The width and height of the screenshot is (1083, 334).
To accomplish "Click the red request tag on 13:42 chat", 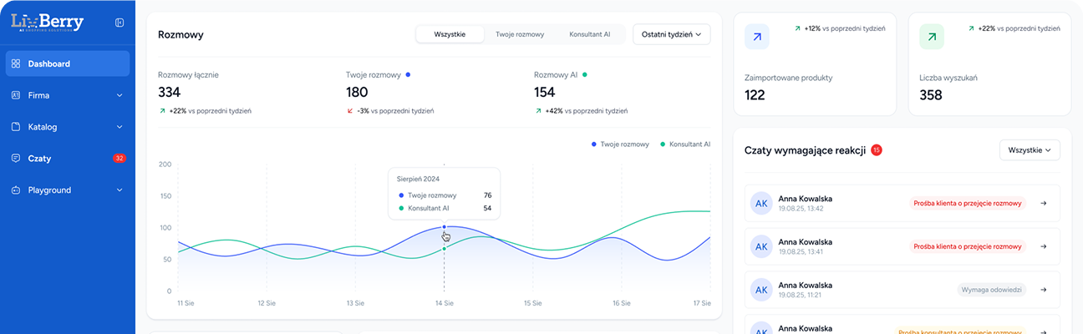I will (968, 203).
